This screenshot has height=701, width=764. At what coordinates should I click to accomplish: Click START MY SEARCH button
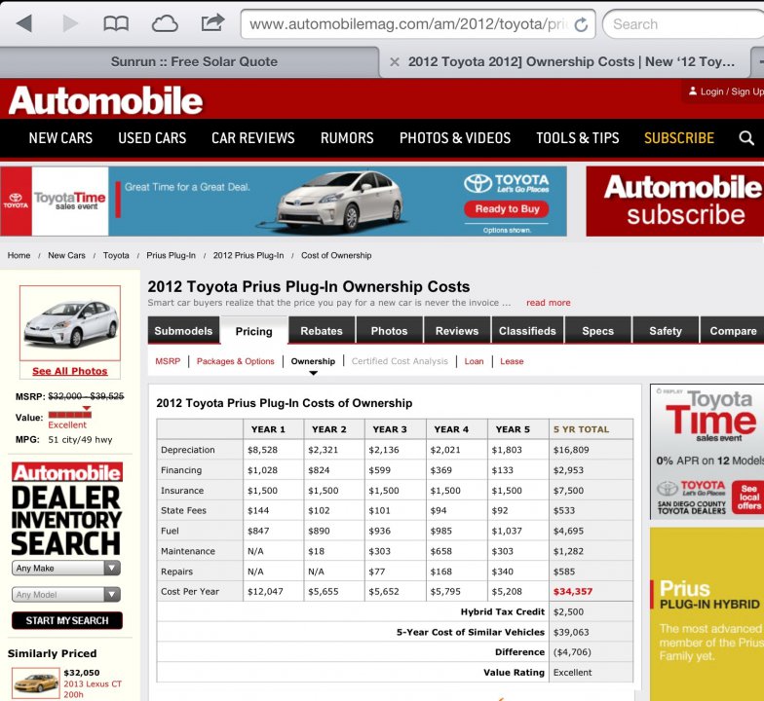point(66,621)
